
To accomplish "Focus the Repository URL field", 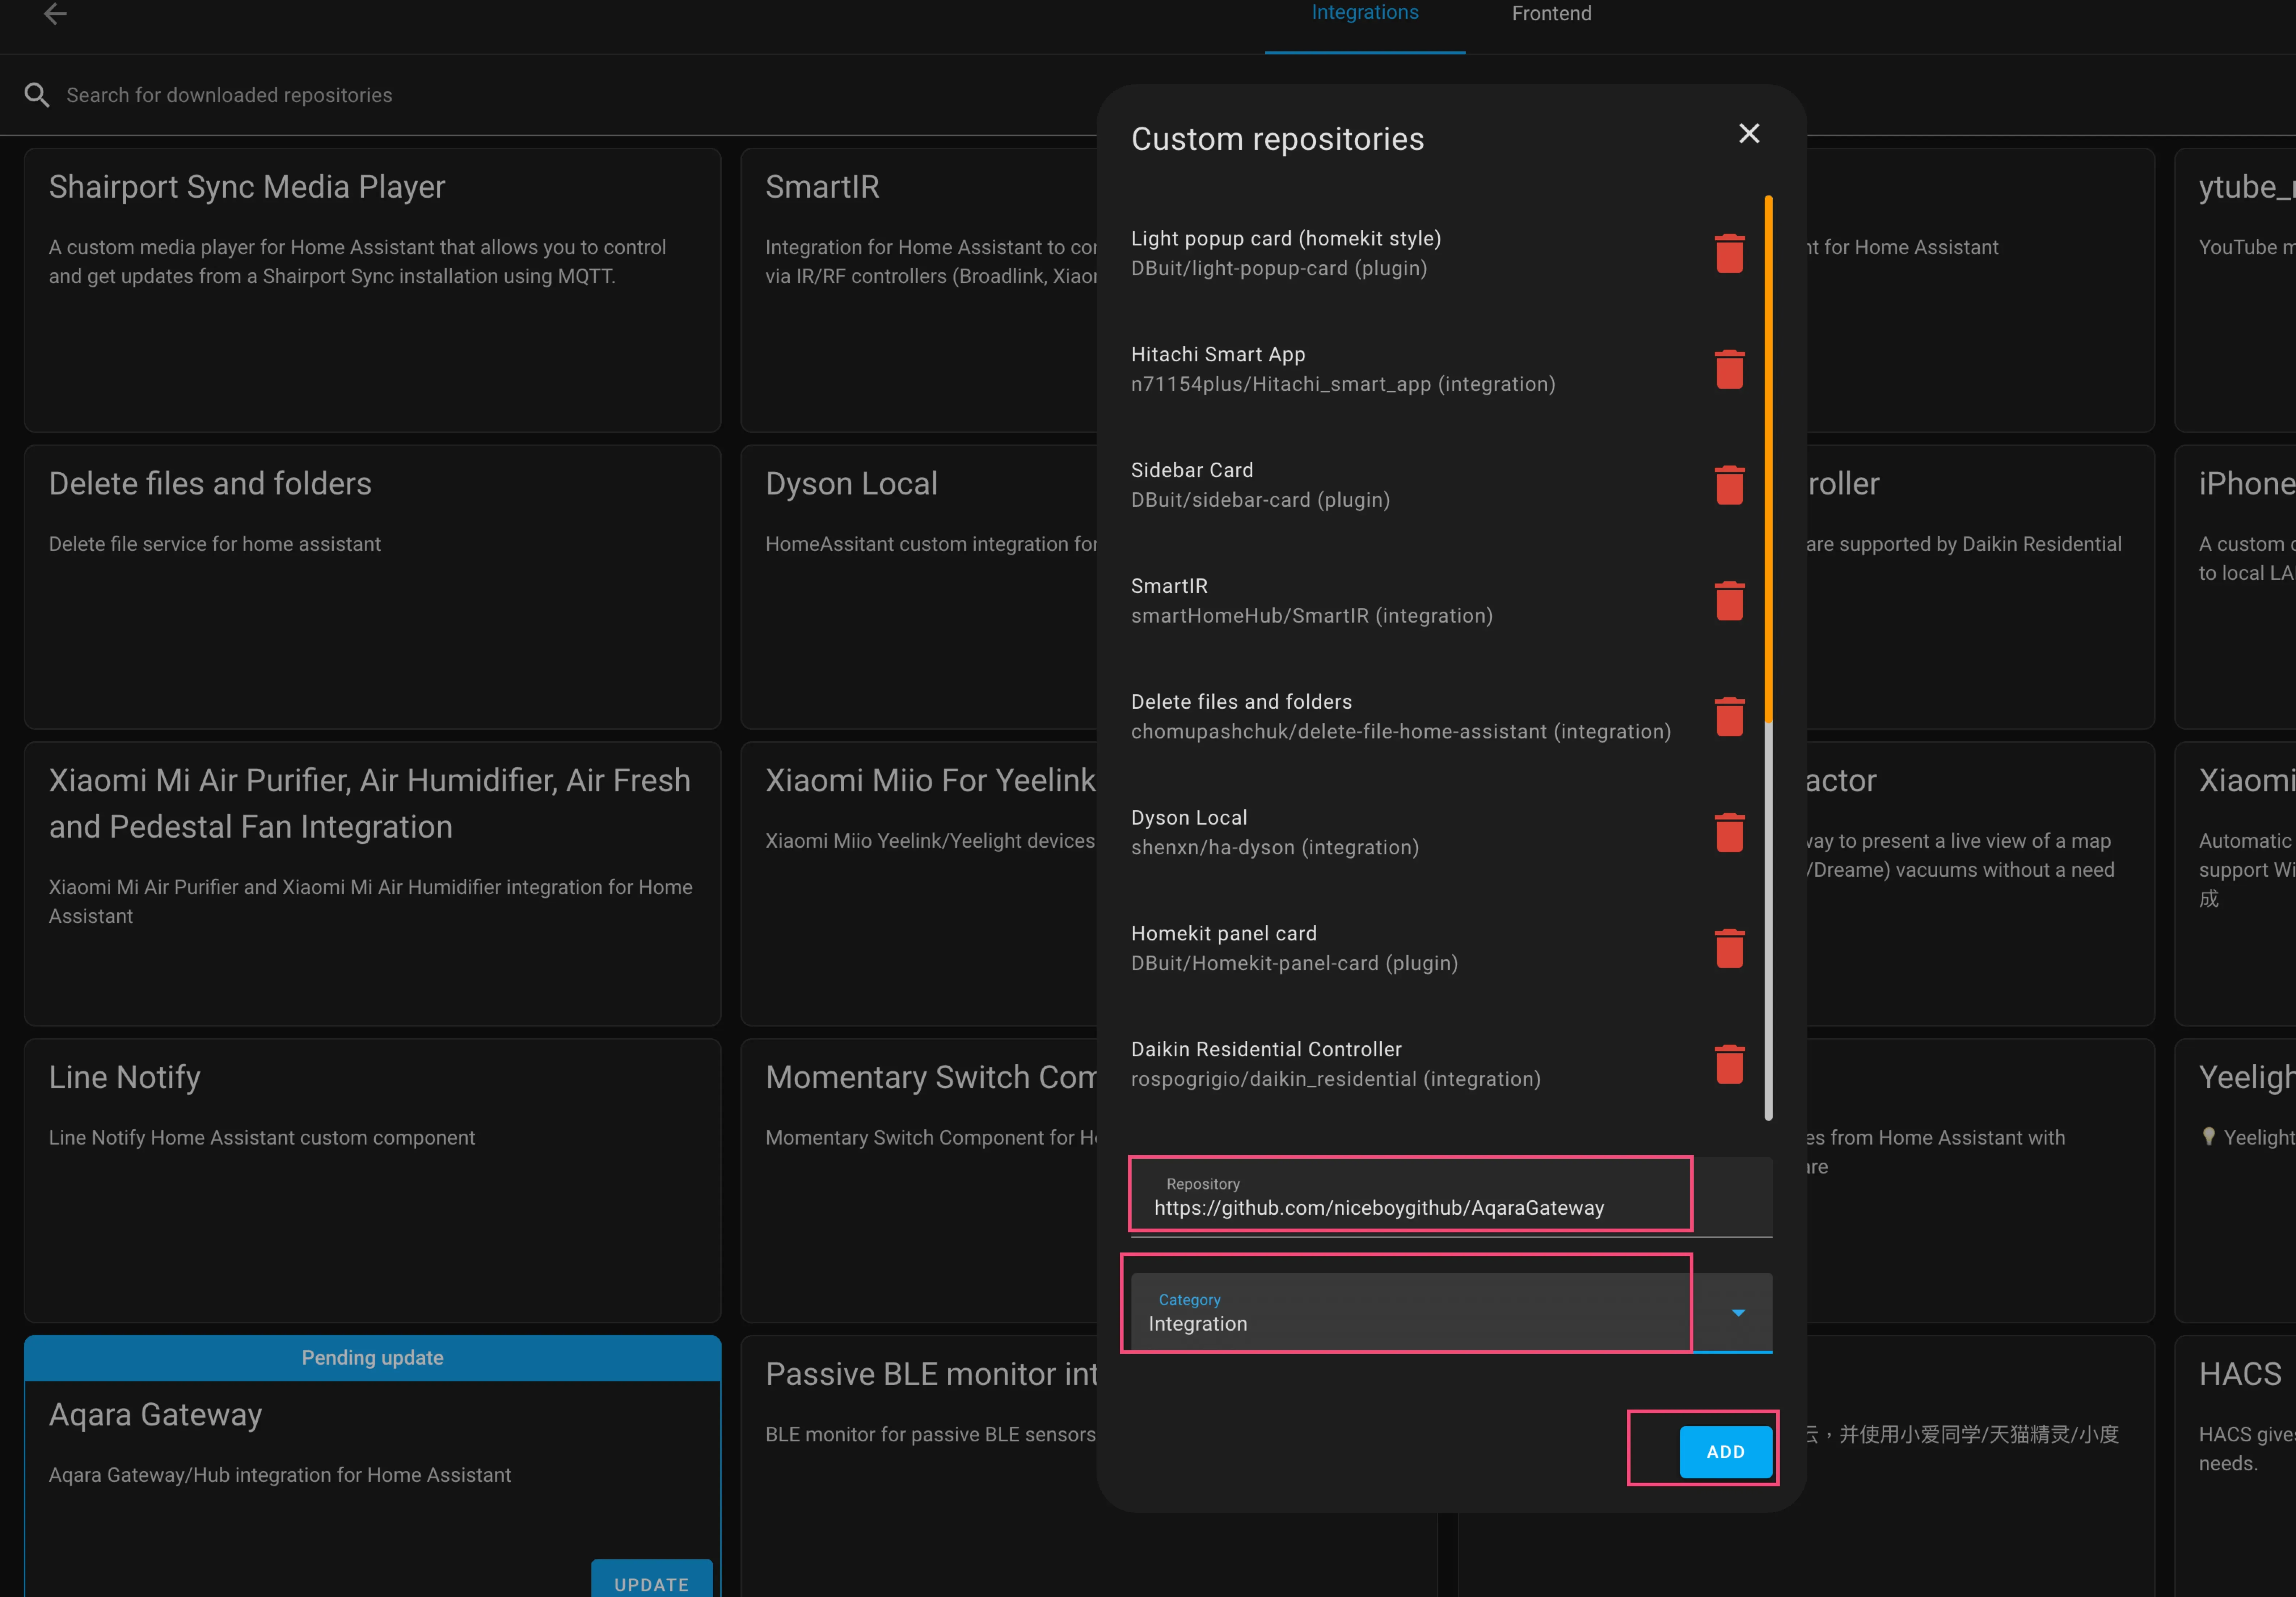I will 1451,1197.
